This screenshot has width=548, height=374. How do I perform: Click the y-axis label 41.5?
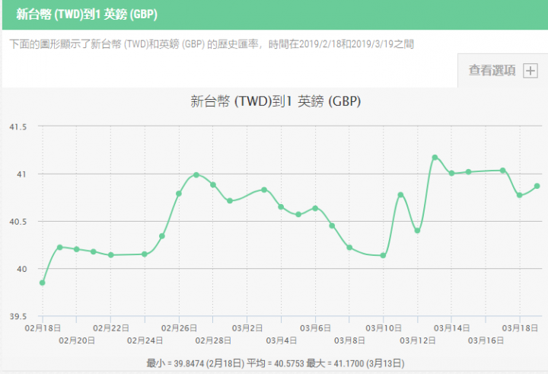[18, 126]
